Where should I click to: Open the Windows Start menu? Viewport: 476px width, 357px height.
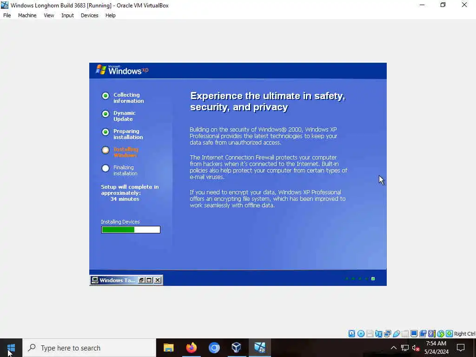[11, 348]
